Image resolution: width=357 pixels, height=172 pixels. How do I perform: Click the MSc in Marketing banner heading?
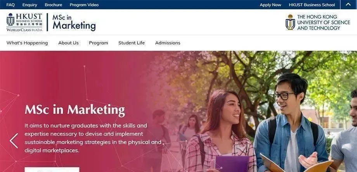tap(75, 110)
